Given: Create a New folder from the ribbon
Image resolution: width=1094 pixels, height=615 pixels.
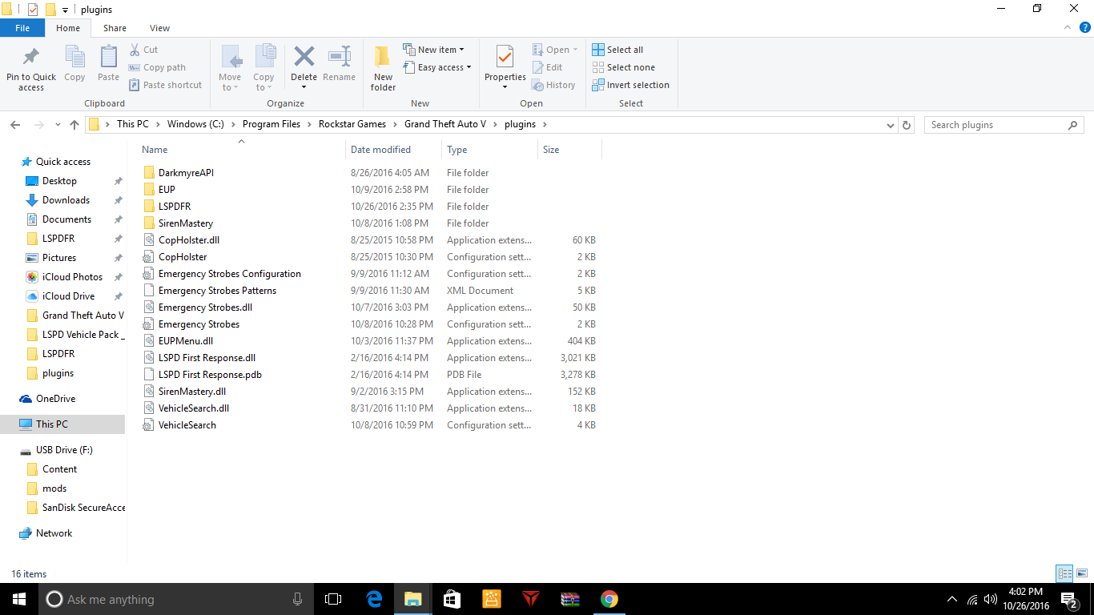Looking at the screenshot, I should (x=383, y=68).
